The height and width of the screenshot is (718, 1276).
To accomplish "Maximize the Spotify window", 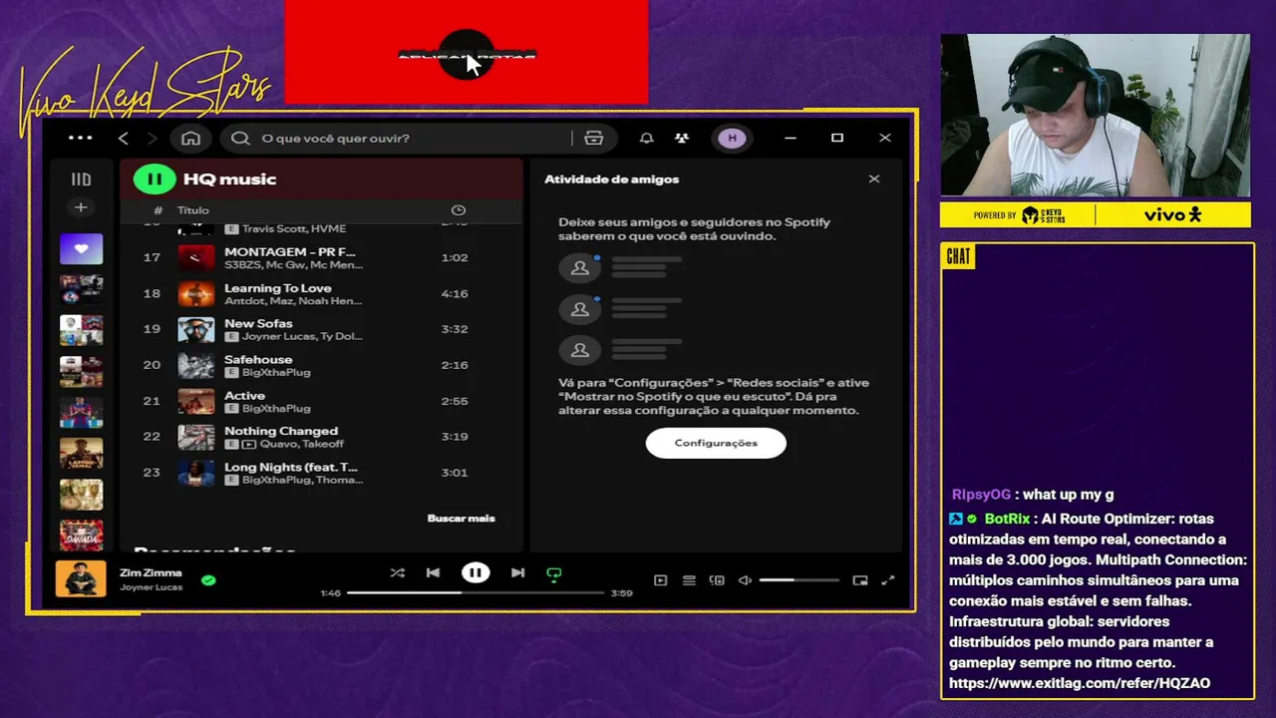I will 837,138.
